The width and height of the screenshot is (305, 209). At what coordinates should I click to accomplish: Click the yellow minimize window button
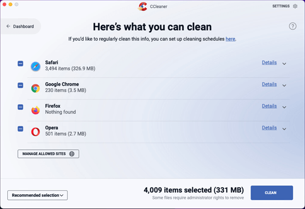click(10, 4)
